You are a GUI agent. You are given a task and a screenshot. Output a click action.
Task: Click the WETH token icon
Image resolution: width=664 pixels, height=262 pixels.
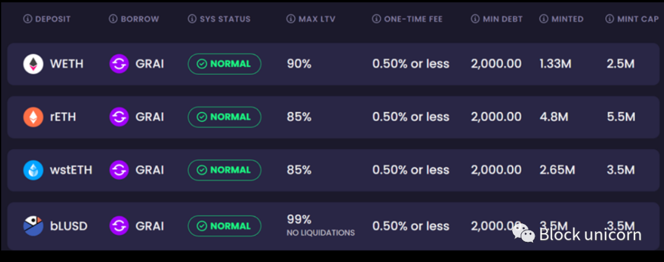coord(33,64)
